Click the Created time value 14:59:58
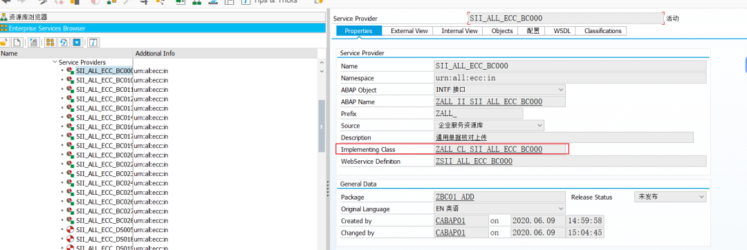The image size is (747, 250). 585,220
